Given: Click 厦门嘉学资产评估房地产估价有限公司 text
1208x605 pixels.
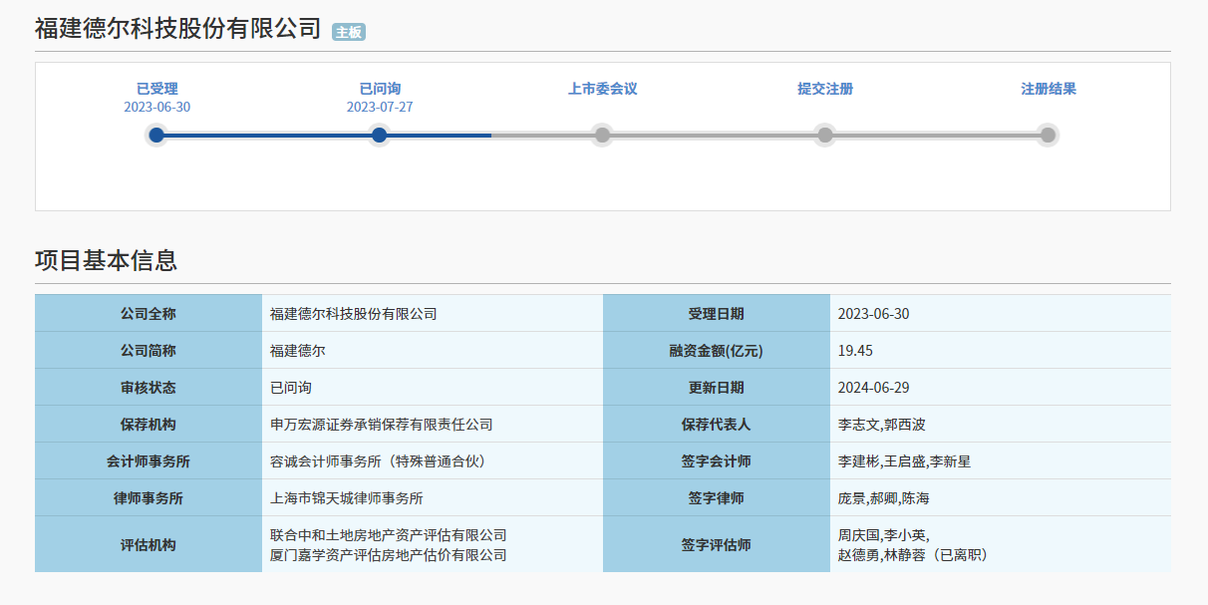Looking at the screenshot, I should (x=389, y=555).
